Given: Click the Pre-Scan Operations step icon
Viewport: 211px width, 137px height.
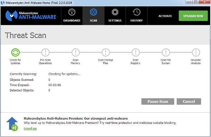Looking at the screenshot, I should point(45,52).
